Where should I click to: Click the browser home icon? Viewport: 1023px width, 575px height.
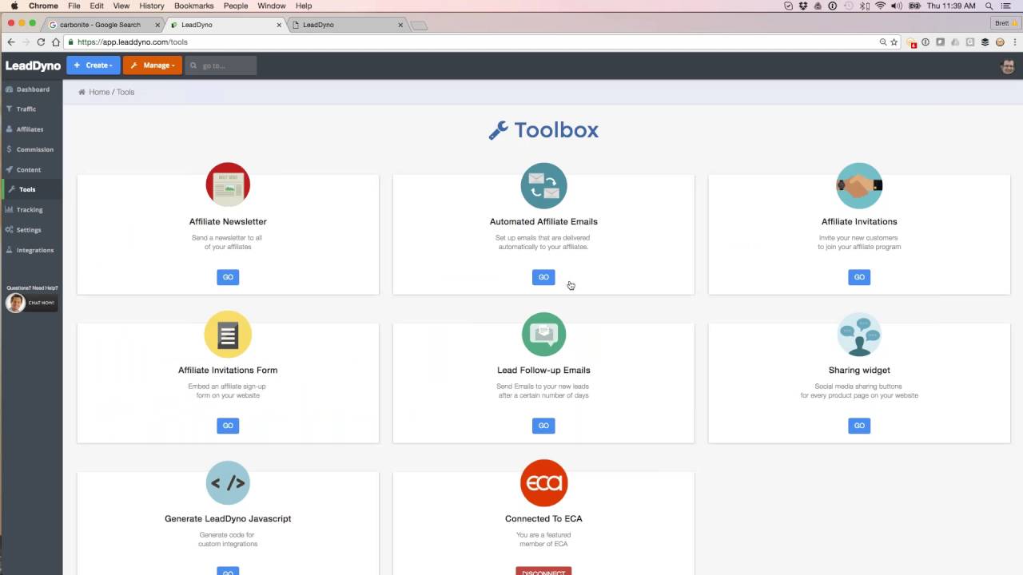[x=56, y=42]
